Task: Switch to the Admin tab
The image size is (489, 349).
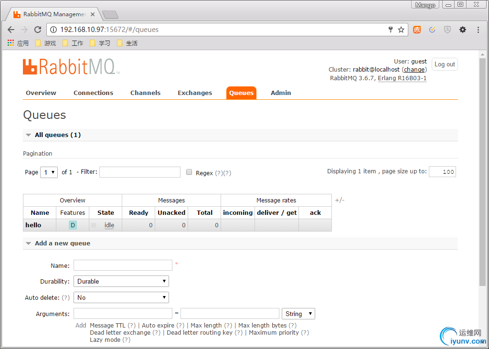Action: coord(281,93)
